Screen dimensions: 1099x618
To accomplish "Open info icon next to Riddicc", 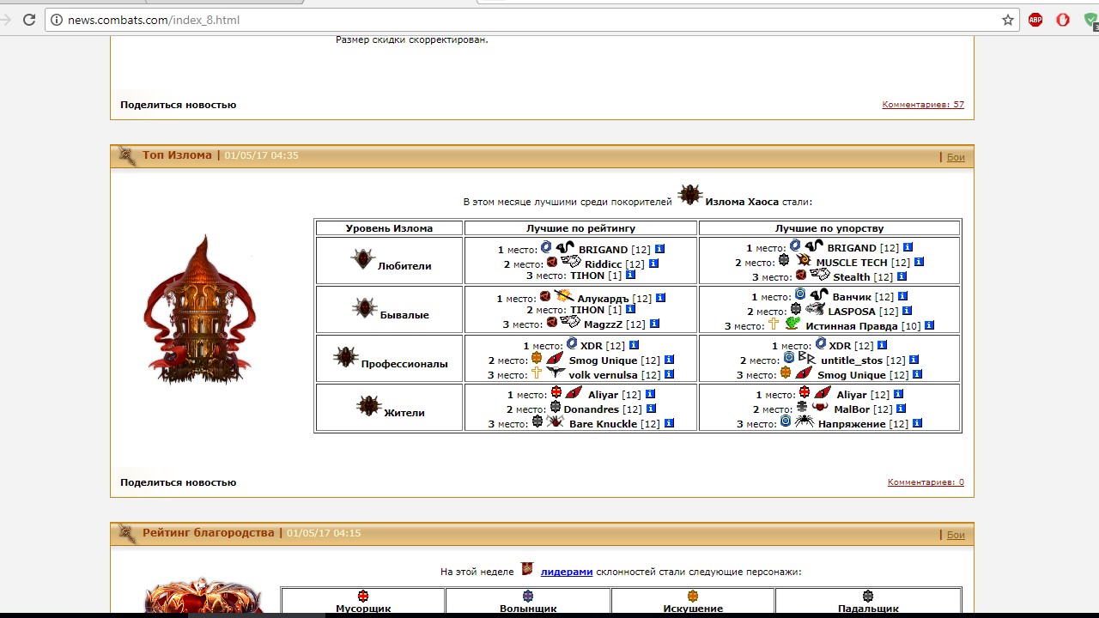I will tap(653, 264).
